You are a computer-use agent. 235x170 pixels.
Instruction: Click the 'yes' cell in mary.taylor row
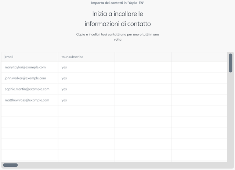click(x=87, y=67)
